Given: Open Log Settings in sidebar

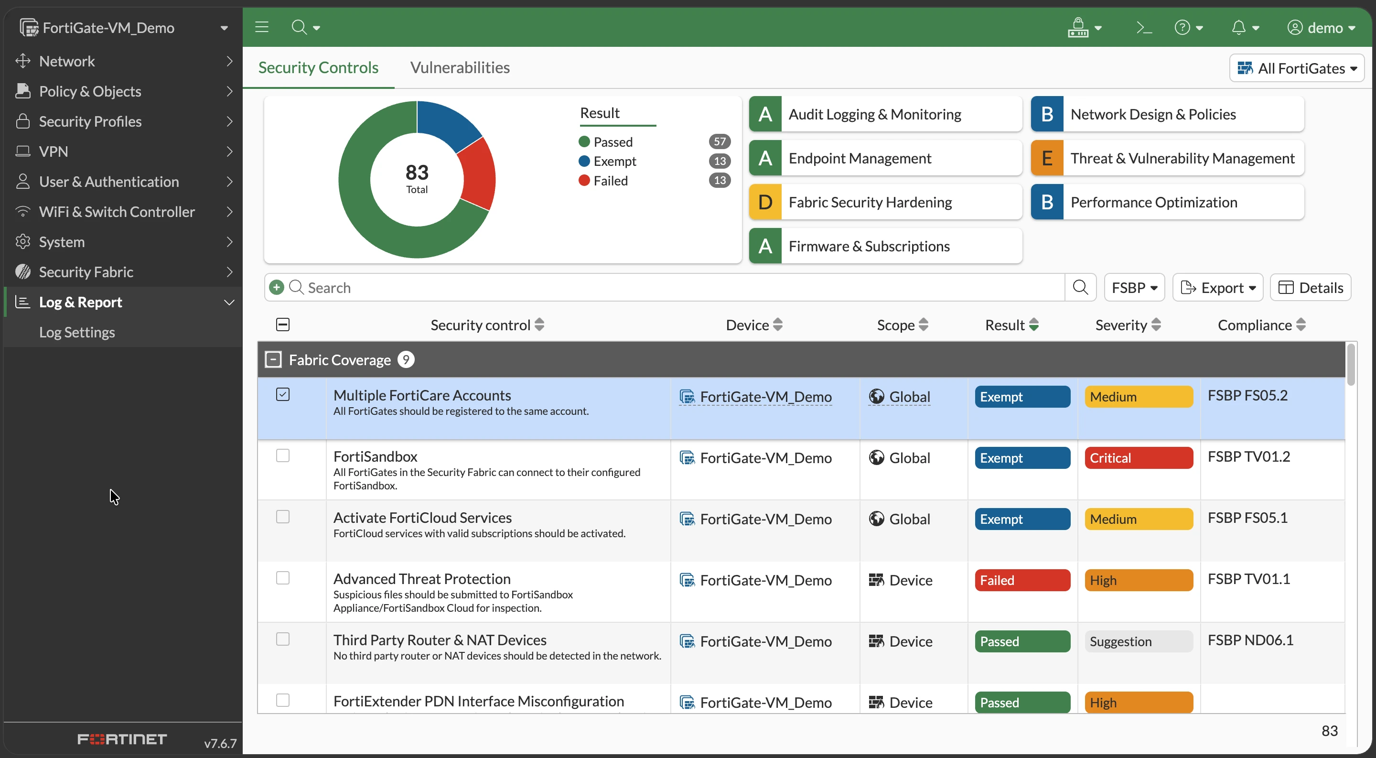Looking at the screenshot, I should tap(77, 332).
